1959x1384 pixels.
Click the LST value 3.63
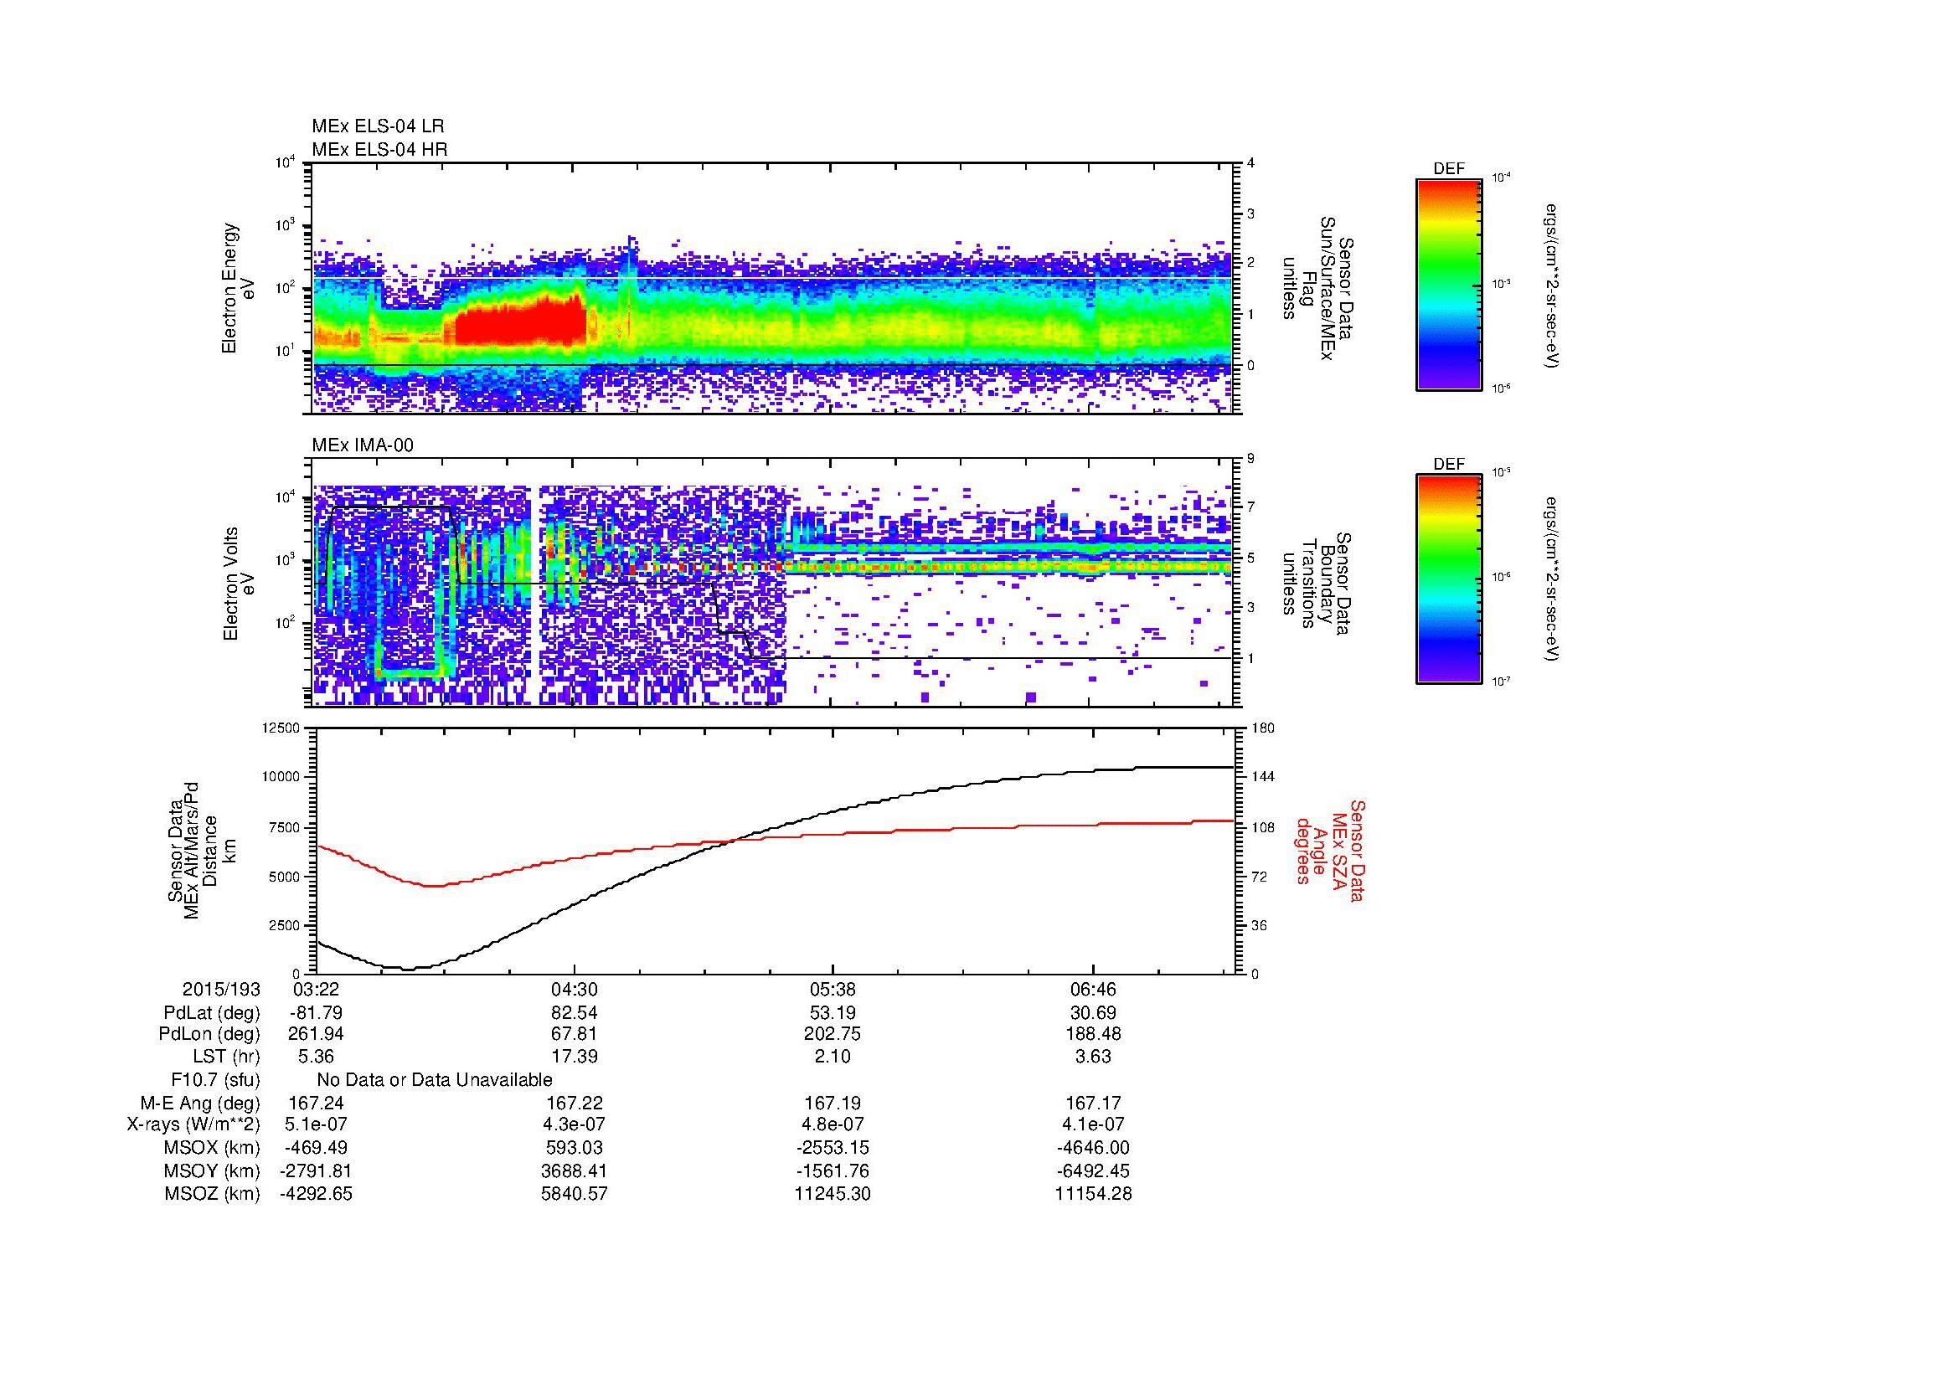(x=1093, y=1057)
